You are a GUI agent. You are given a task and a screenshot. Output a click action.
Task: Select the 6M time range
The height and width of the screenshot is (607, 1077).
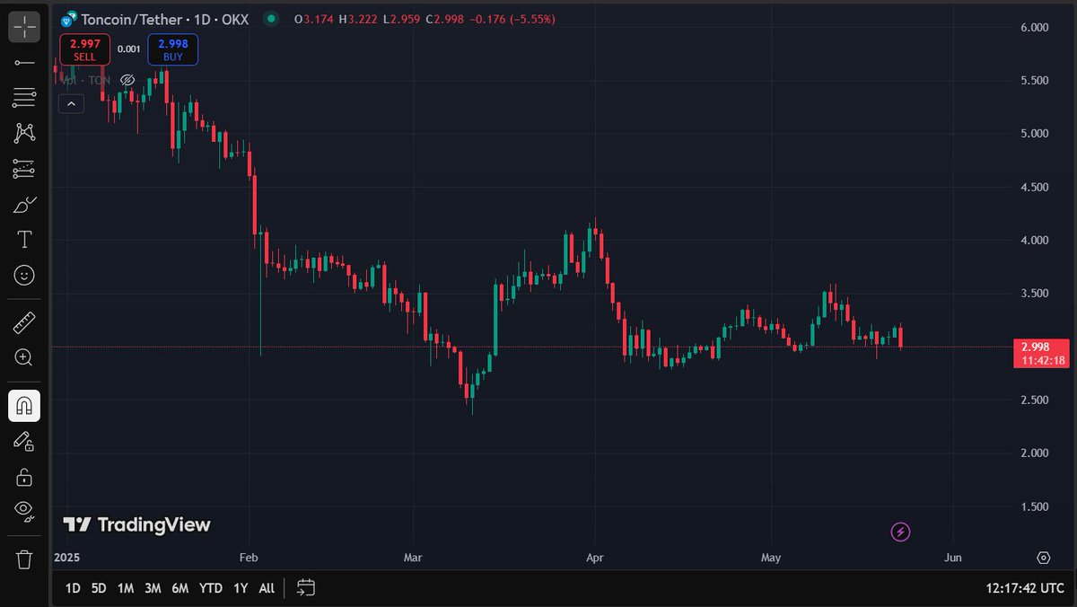point(180,588)
